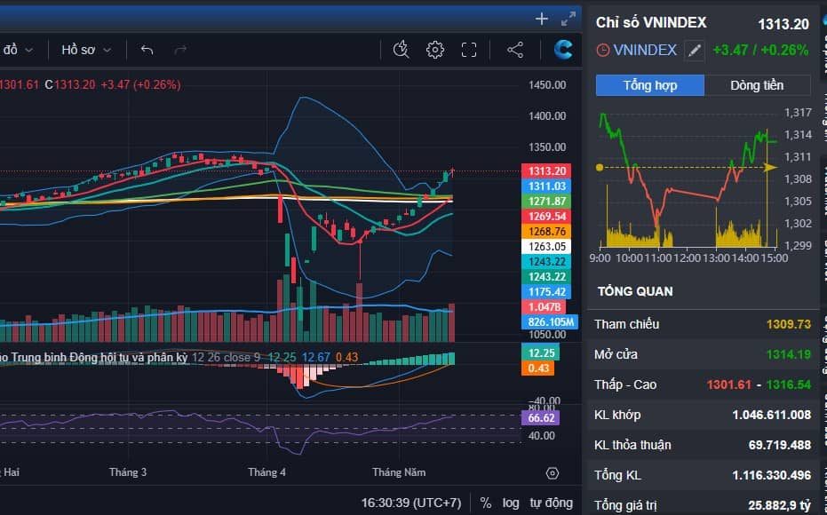Click Chỉ số VNINDEX panel title

(651, 22)
